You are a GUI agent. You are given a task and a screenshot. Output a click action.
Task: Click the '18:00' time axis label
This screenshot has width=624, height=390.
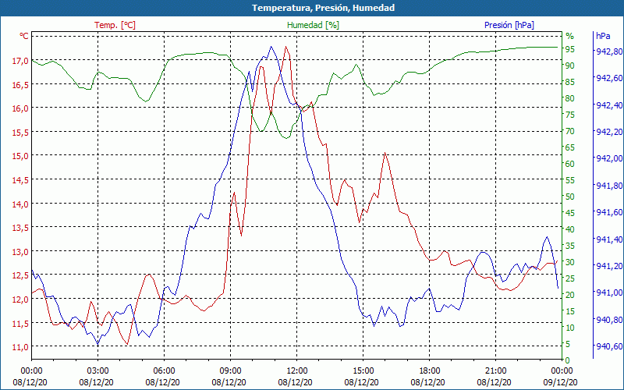[429, 371]
